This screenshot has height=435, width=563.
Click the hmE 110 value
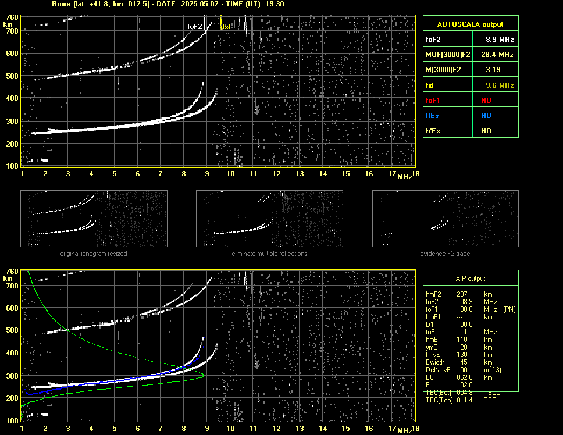[x=462, y=340]
